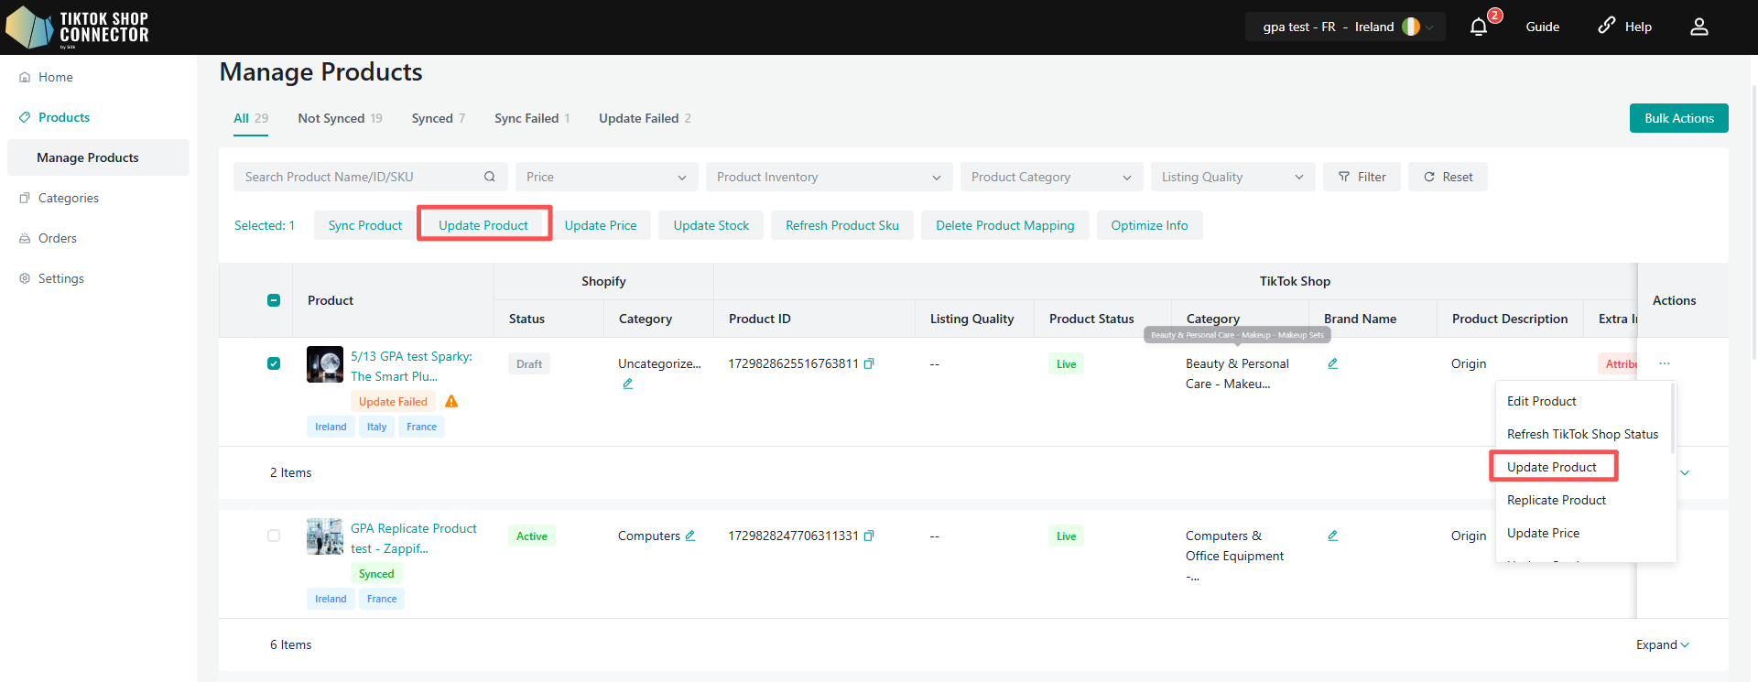The height and width of the screenshot is (682, 1758).
Task: Copy product ID 1729828247706311331
Action: click(x=869, y=536)
